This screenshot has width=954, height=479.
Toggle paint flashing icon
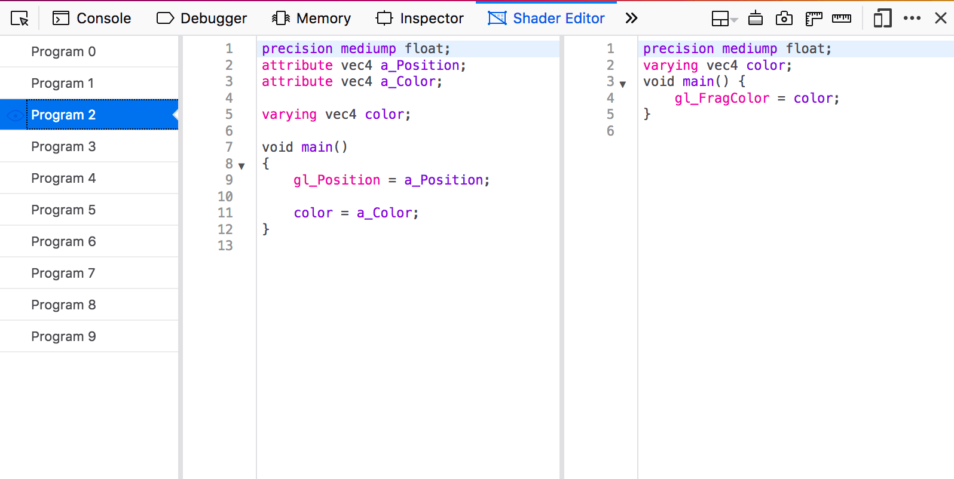click(756, 19)
